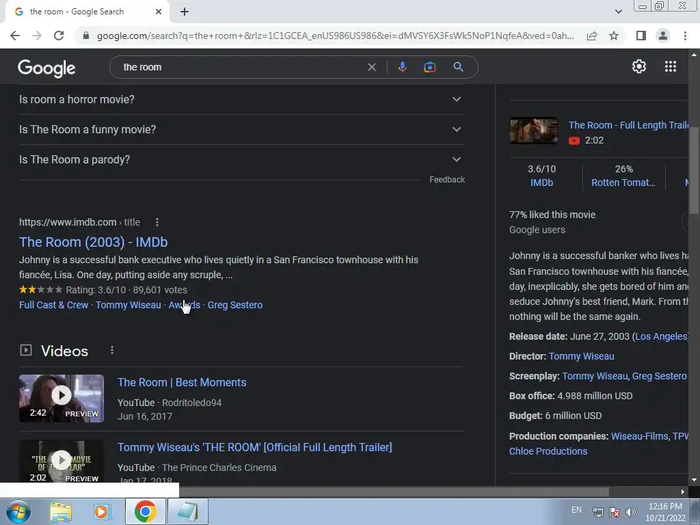The image size is (700, 525).
Task: Click the vertical scrollbar down arrow
Action: pos(695,481)
